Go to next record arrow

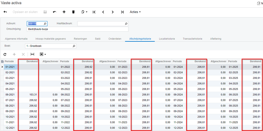click(113, 12)
